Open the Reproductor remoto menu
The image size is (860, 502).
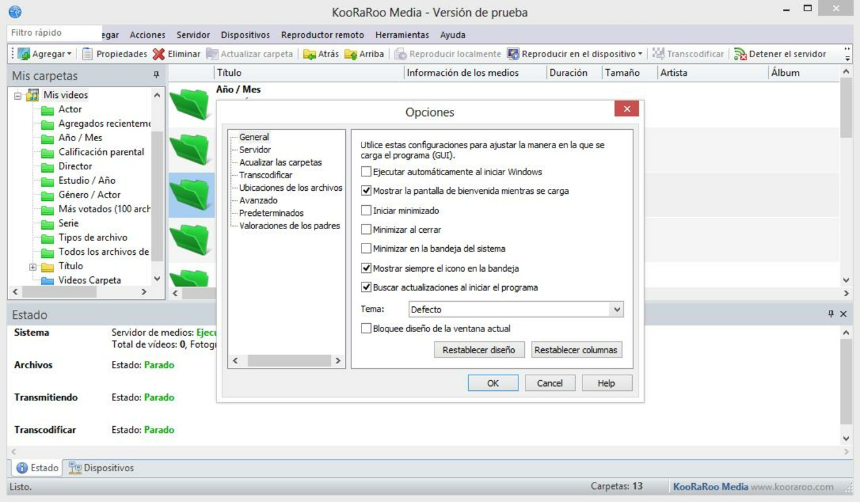point(323,35)
